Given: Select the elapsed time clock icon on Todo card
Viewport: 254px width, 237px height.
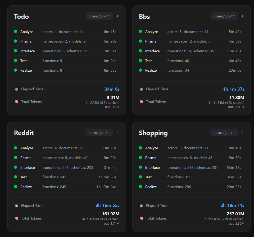Looking at the screenshot, I should tap(16, 89).
